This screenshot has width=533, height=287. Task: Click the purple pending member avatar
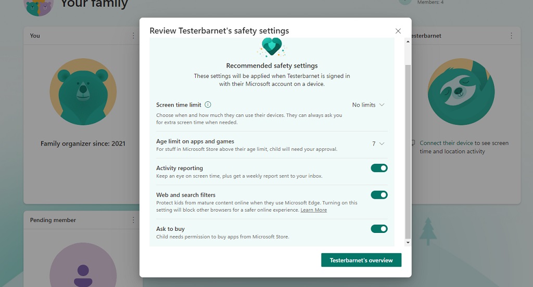[x=83, y=265]
